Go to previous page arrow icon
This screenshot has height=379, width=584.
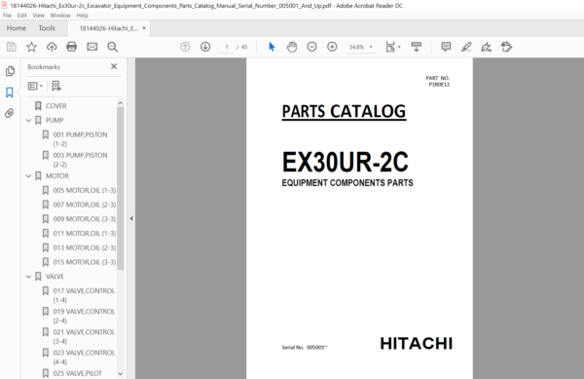pos(185,47)
